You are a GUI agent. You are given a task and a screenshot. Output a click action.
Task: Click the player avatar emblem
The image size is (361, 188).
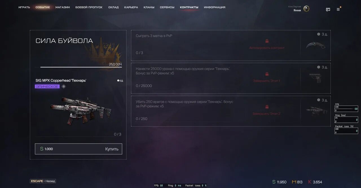pyautogui.click(x=306, y=9)
